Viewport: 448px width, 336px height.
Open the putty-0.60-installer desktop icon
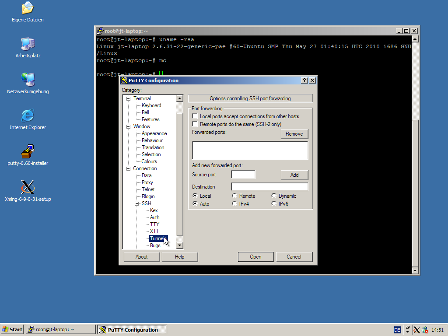point(28,151)
